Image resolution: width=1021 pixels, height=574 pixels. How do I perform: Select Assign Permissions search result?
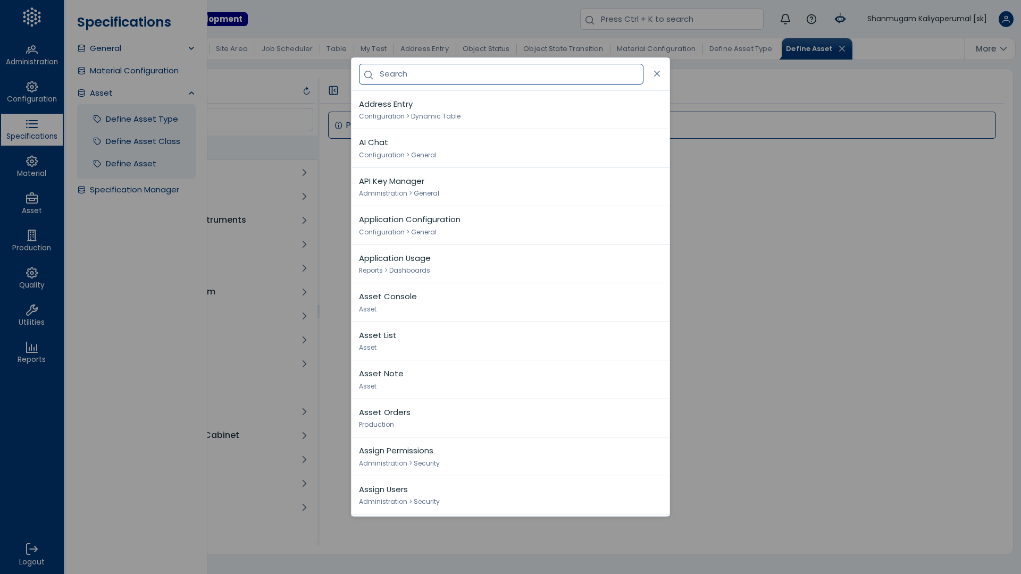pos(510,457)
